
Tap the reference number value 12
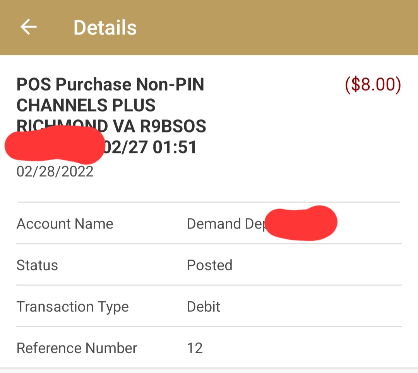[x=195, y=348]
